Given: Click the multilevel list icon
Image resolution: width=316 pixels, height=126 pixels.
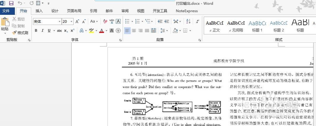Looking at the screenshot, I should pos(148,21).
